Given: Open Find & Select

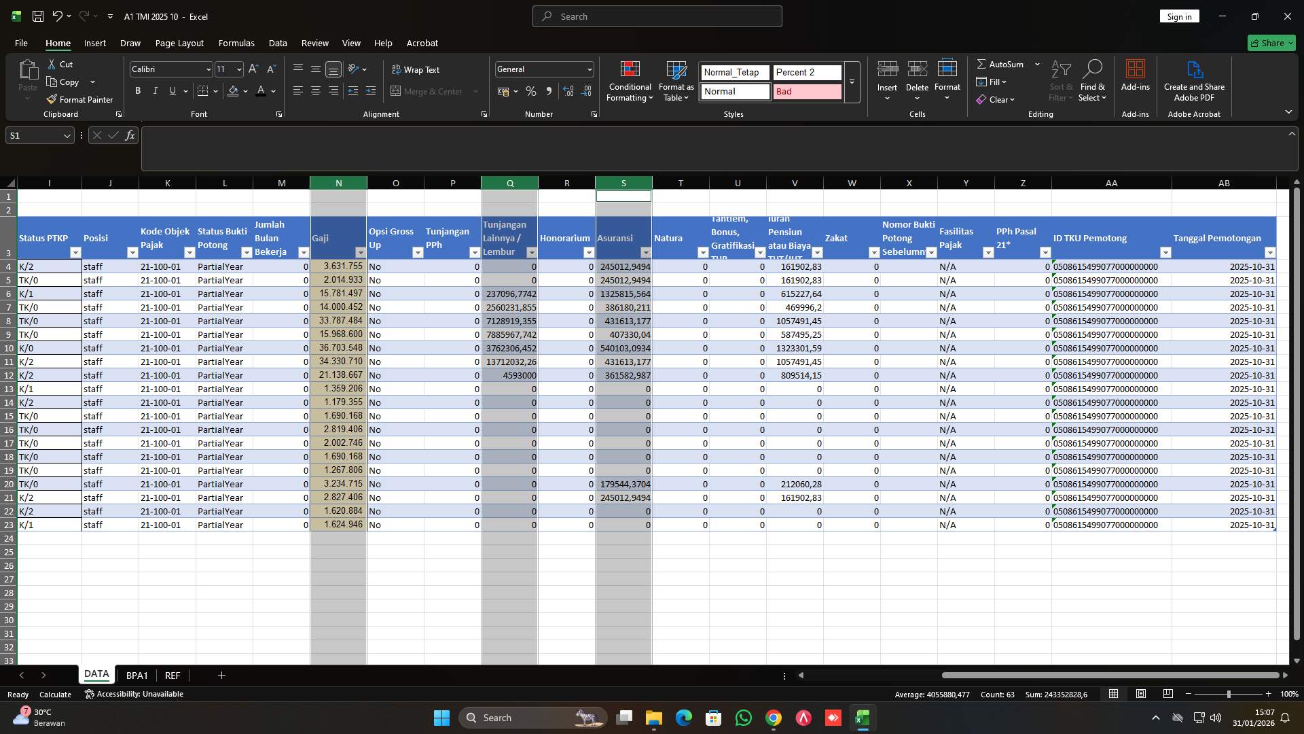Looking at the screenshot, I should pyautogui.click(x=1093, y=80).
